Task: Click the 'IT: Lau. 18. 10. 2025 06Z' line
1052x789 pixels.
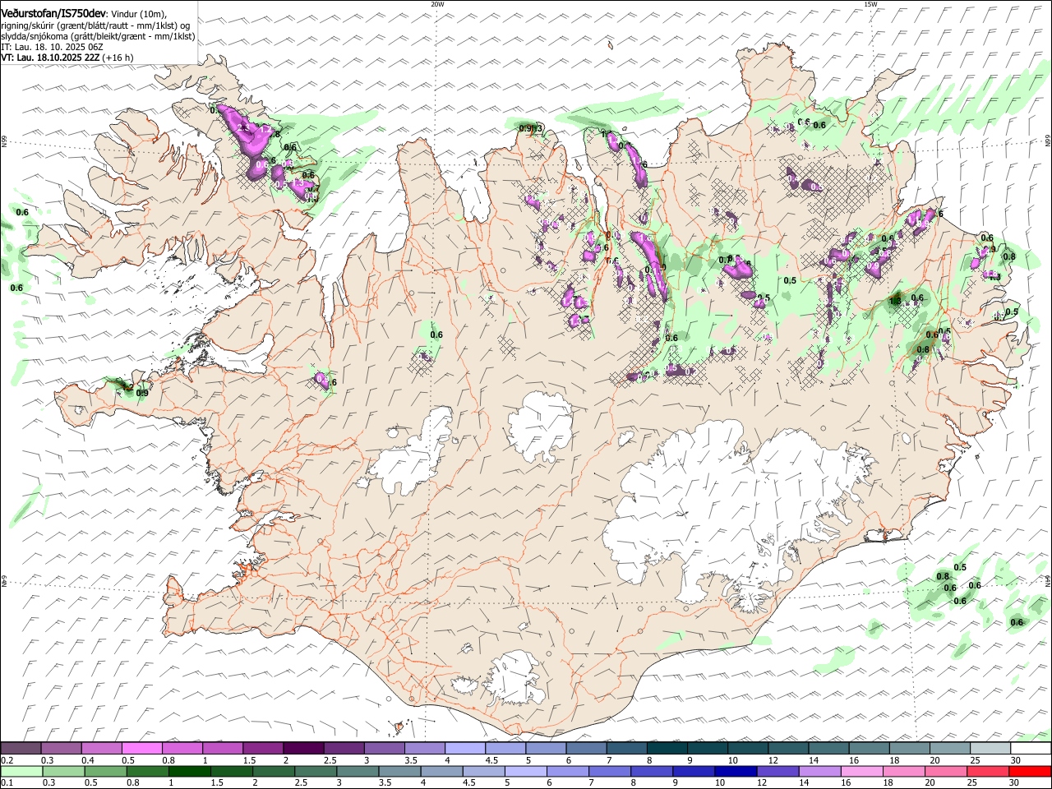Action: (53, 47)
